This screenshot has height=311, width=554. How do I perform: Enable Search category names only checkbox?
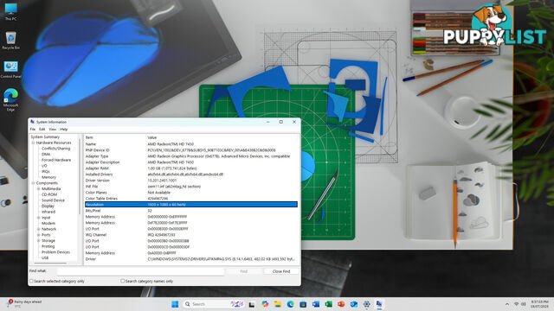coord(123,281)
